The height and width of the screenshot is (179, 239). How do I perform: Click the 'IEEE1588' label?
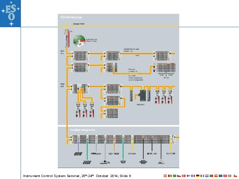[x=171, y=153]
